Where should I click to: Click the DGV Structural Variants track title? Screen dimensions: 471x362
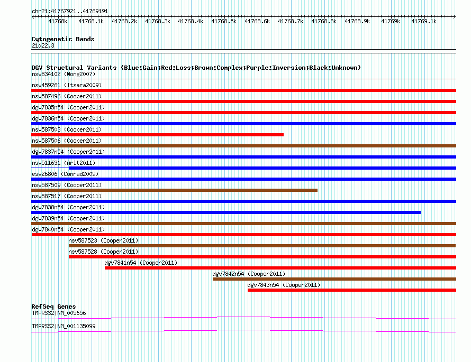[x=196, y=68]
